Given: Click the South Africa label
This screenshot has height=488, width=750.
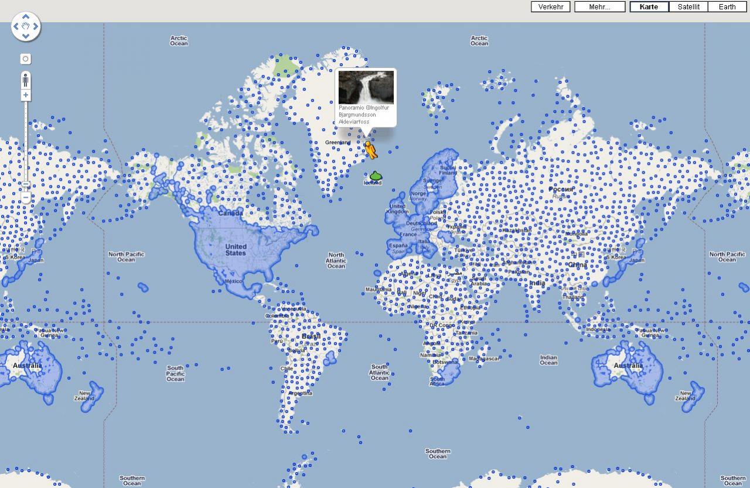Looking at the screenshot, I should coord(437,382).
